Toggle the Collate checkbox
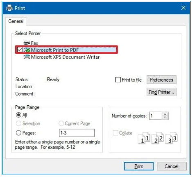192x177 pixels. click(x=115, y=133)
